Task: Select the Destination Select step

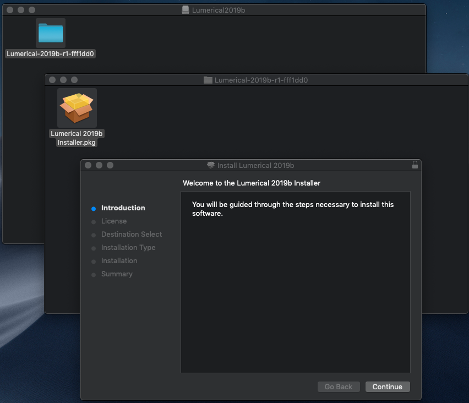Action: point(132,235)
